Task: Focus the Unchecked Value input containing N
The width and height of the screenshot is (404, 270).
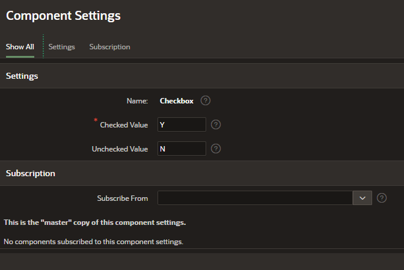Action: coord(182,149)
